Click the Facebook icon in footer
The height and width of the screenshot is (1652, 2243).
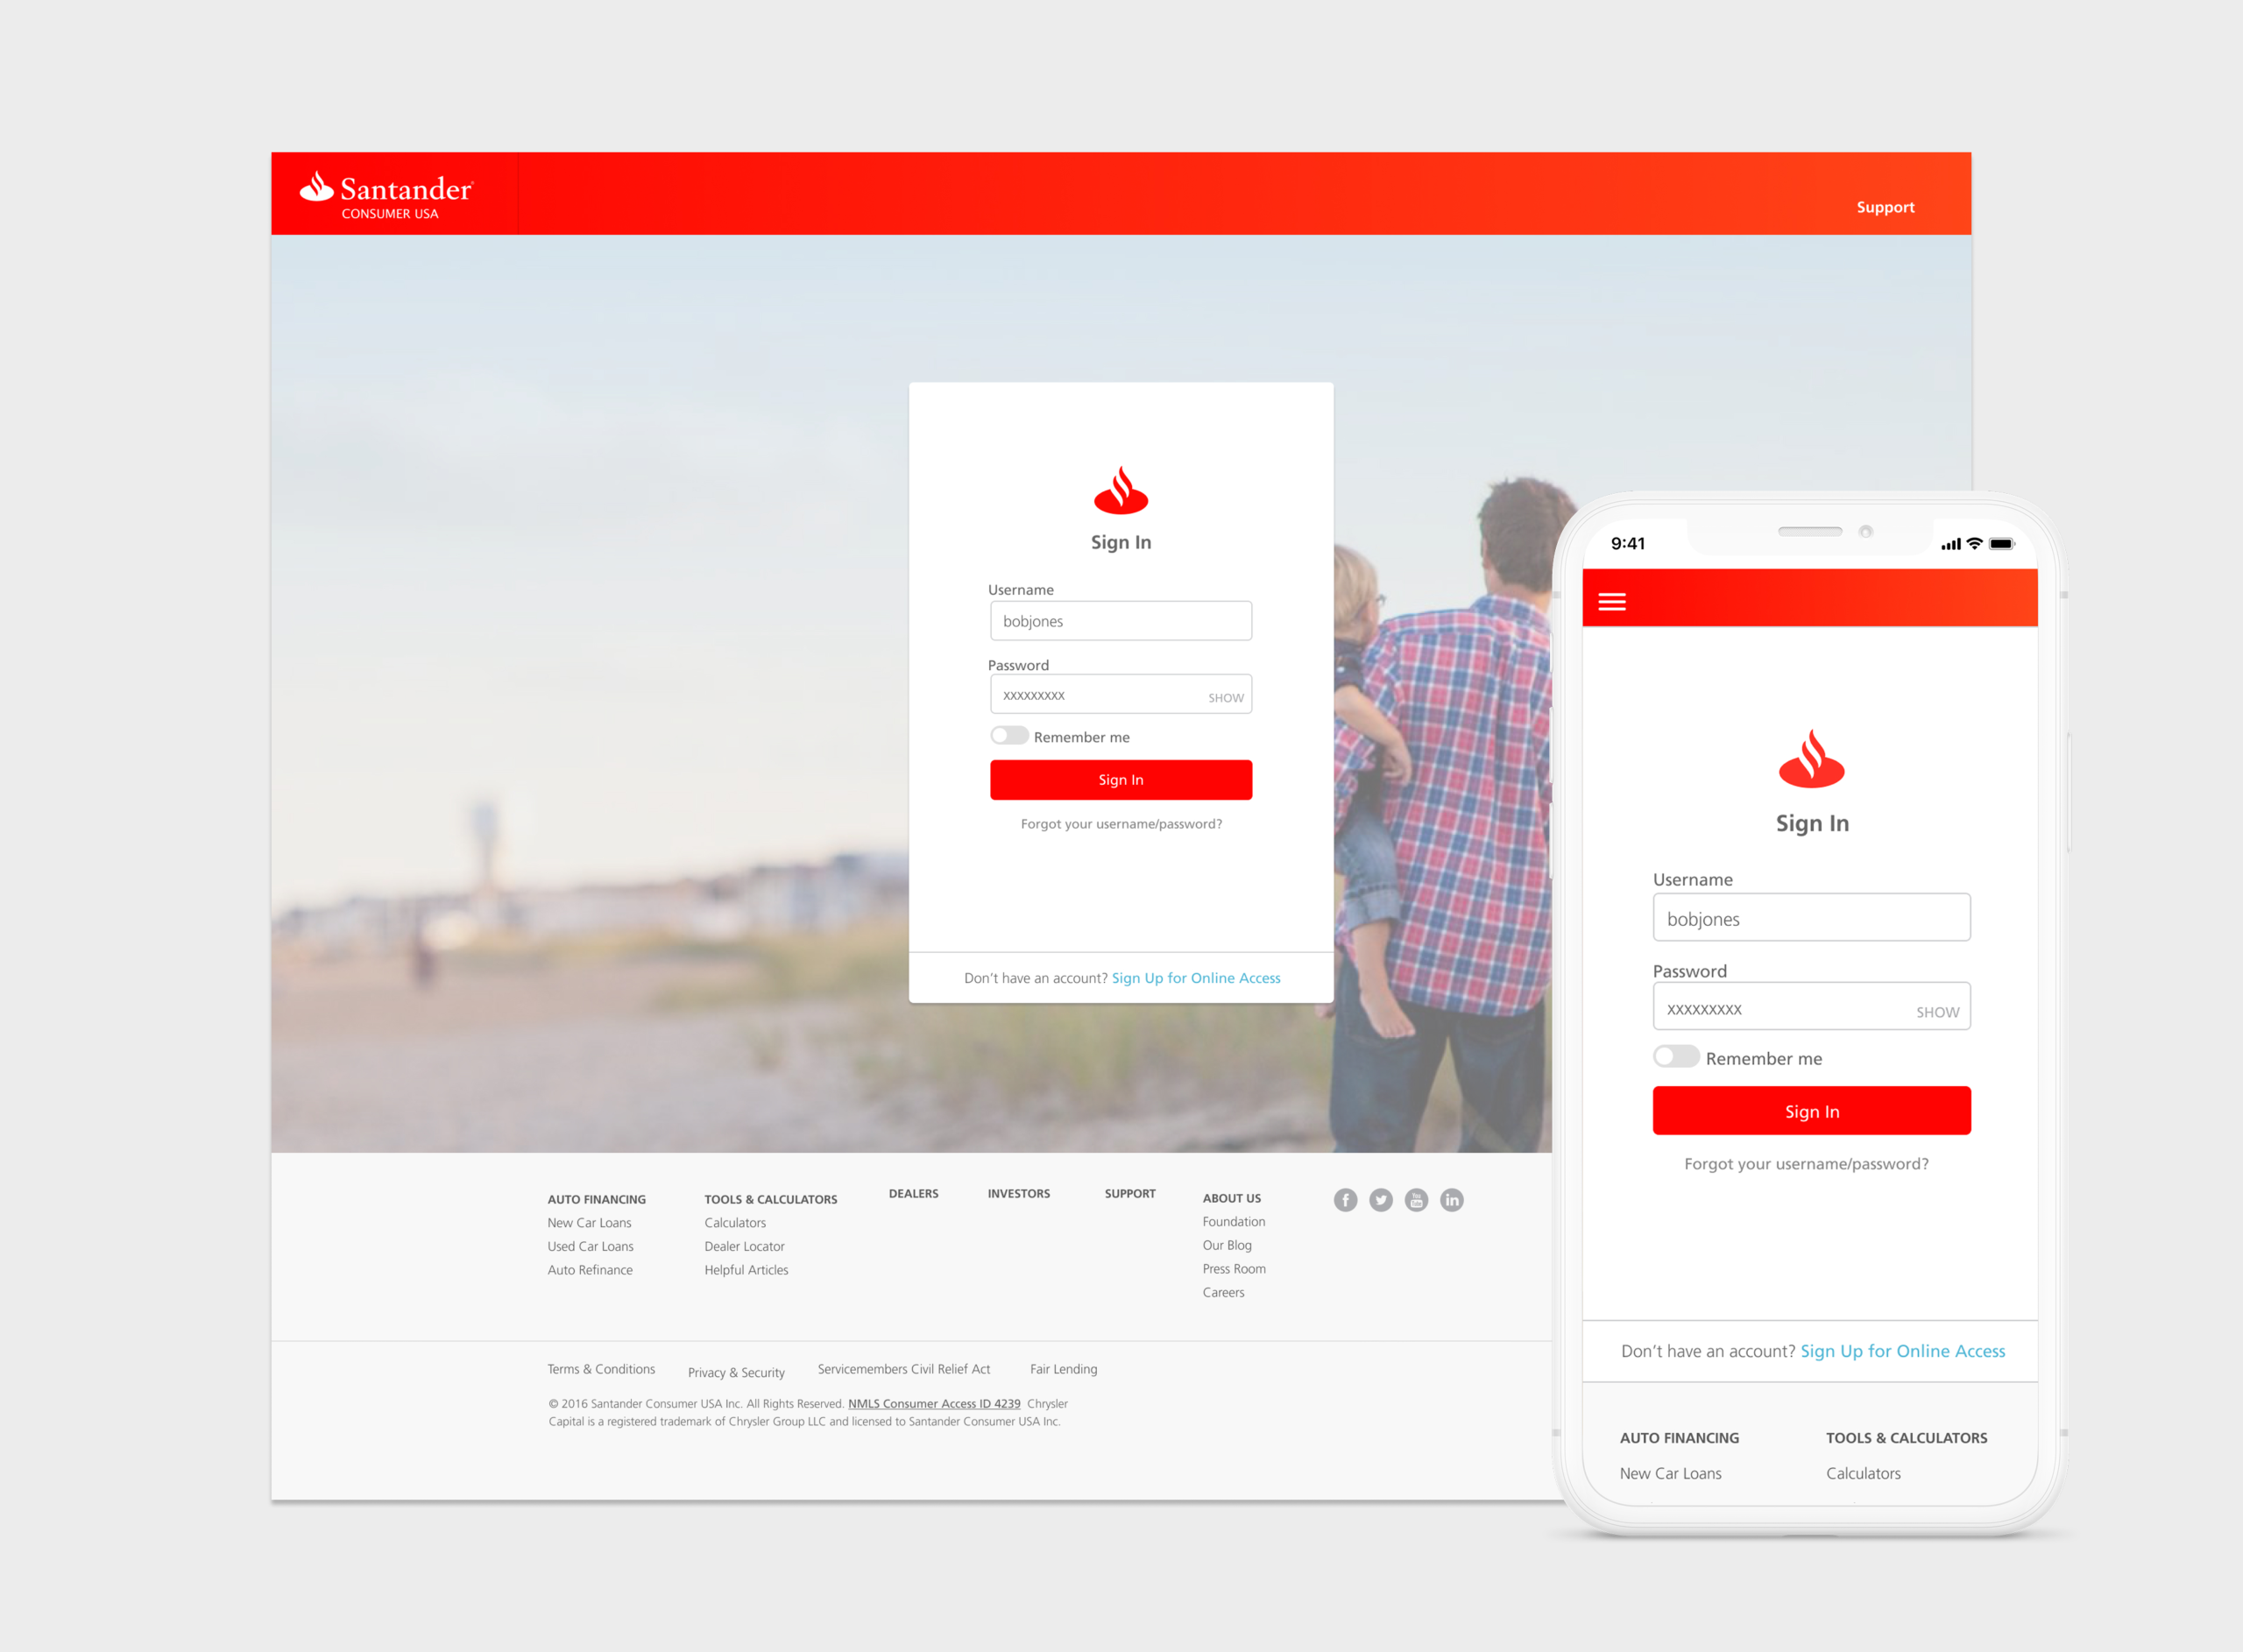coord(1345,1200)
